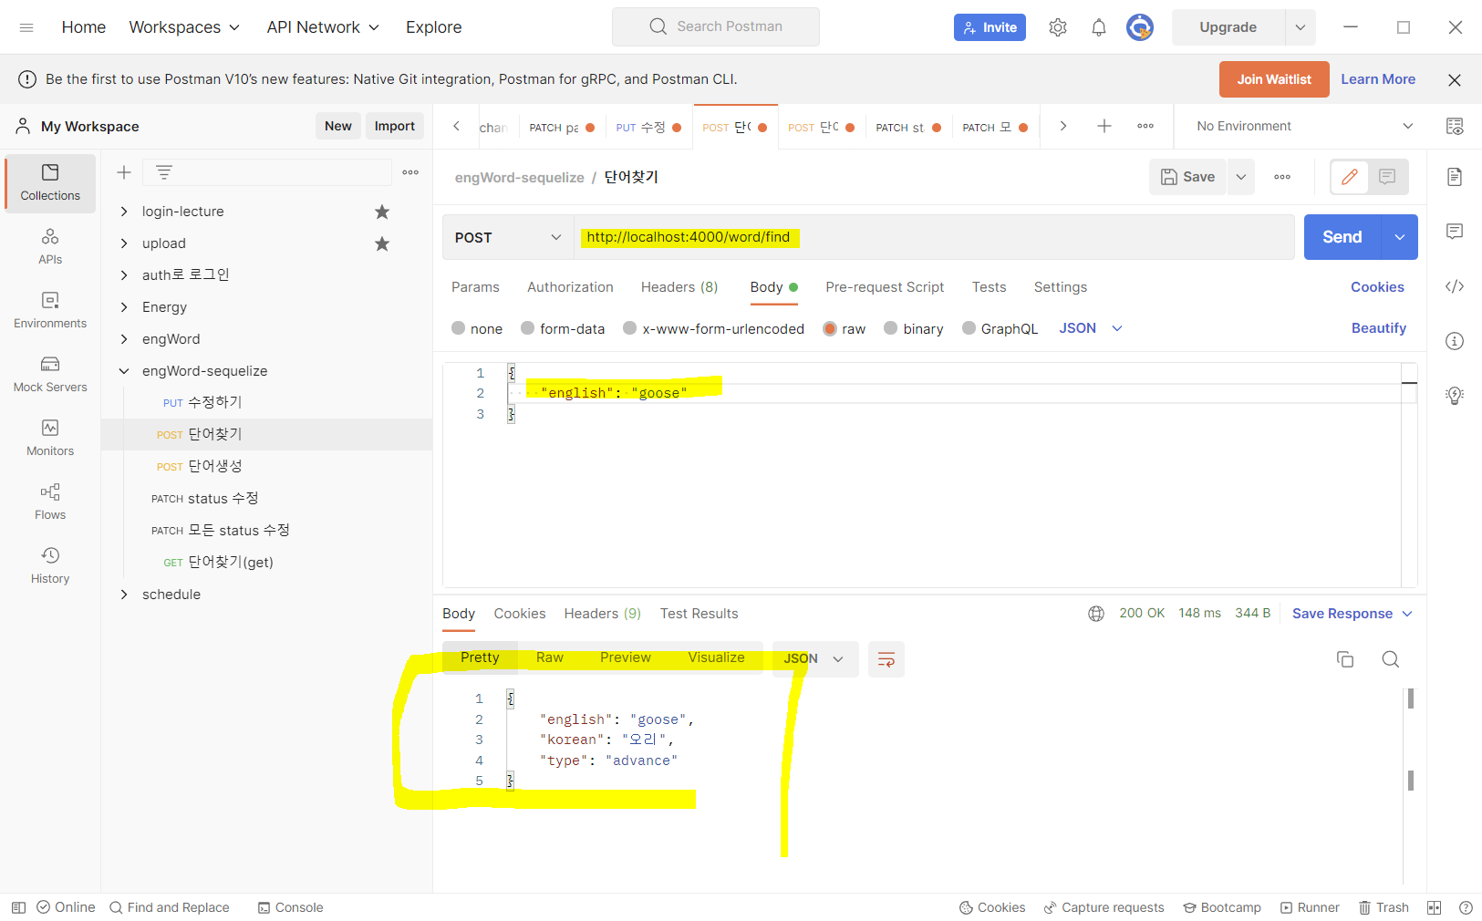
Task: Switch response view to Raw
Action: click(550, 657)
